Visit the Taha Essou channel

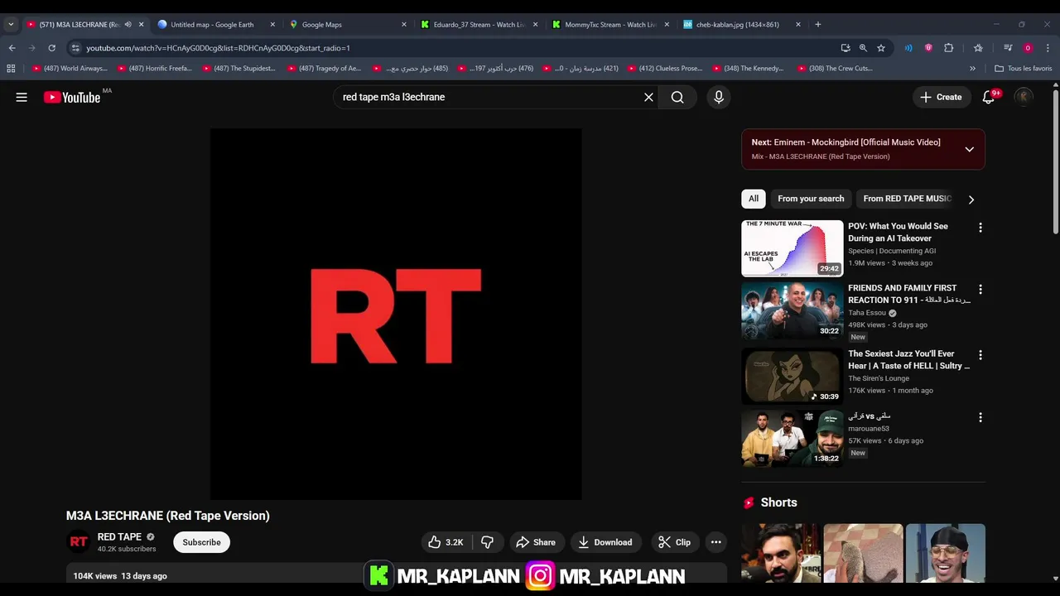click(x=867, y=313)
